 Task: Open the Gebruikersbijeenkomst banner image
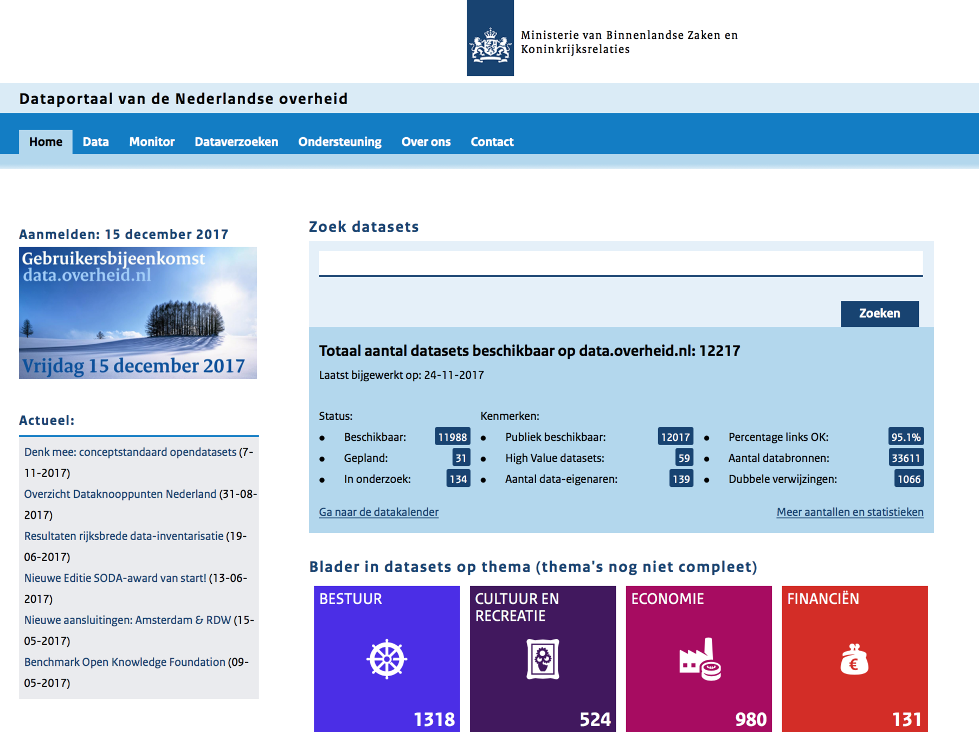(x=138, y=313)
